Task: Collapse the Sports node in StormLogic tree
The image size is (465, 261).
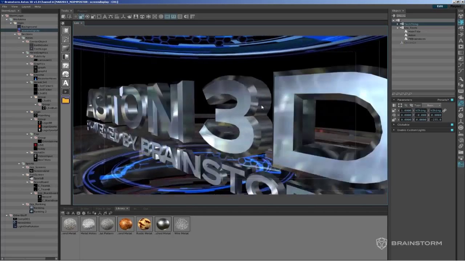Action: (19, 163)
